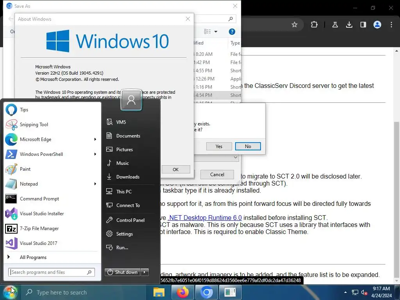Toggle Chrome side panel

point(363,25)
